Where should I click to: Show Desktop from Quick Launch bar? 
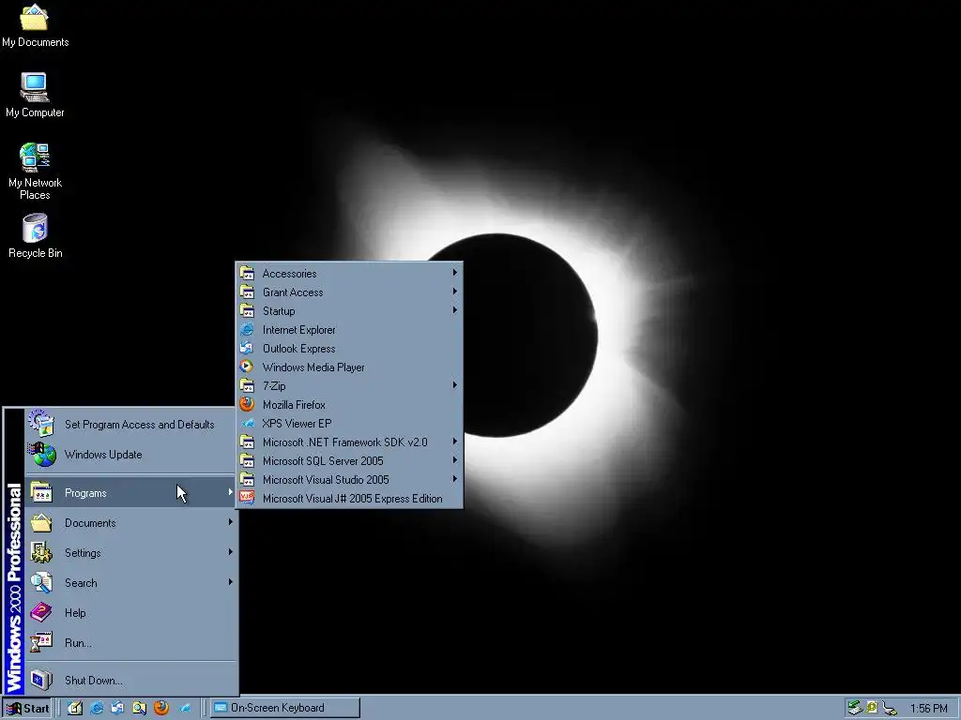(x=75, y=708)
